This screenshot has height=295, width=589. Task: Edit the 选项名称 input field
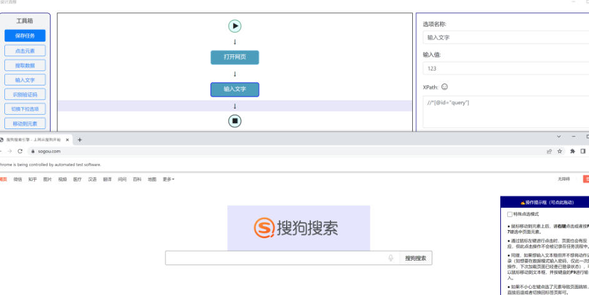[505, 37]
